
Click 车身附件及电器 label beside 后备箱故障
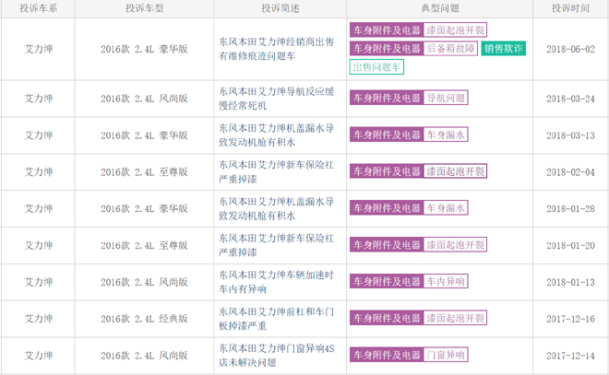pos(387,49)
